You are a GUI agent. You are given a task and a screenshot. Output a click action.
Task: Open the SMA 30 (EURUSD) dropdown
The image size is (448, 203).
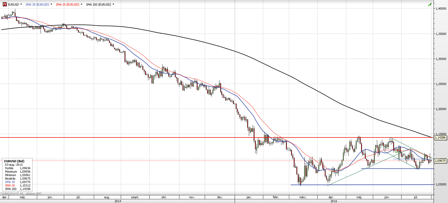tap(82, 4)
